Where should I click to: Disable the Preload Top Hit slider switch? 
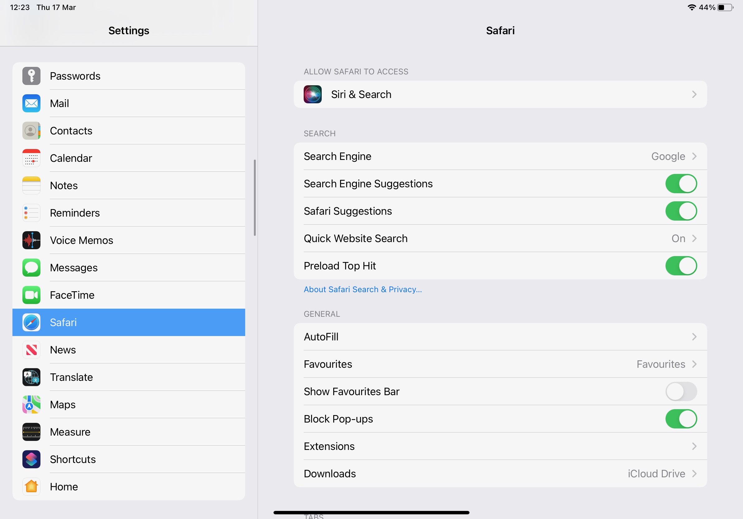pyautogui.click(x=681, y=266)
